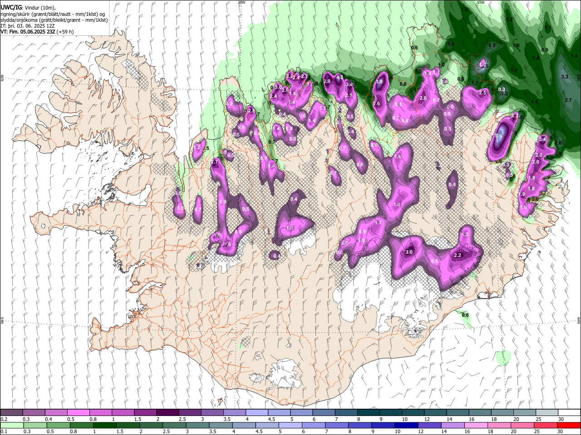Screen dimensions: 581x435
Task: Click the violet rain legend swatch labelled 14
Action: pyautogui.click(x=452, y=425)
